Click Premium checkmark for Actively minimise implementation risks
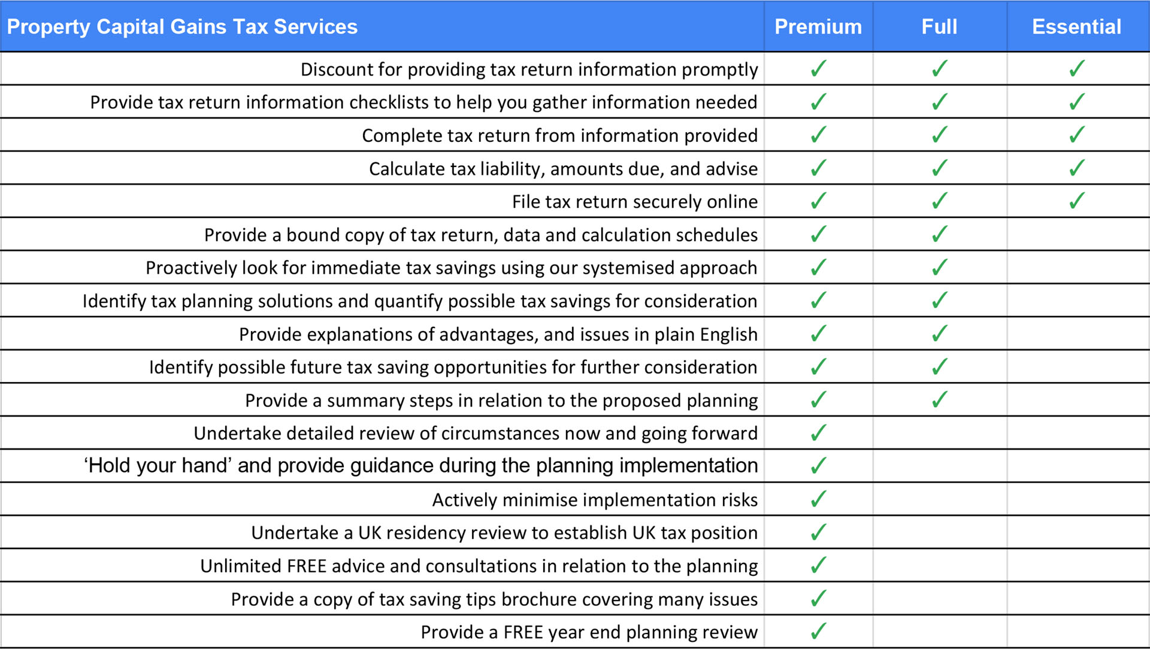This screenshot has width=1150, height=649. [818, 499]
